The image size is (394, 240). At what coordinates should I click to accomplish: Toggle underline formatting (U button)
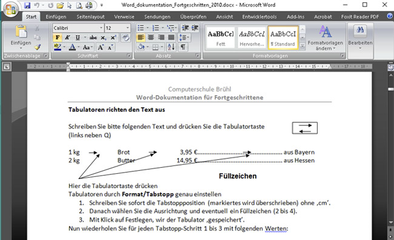tap(78, 38)
